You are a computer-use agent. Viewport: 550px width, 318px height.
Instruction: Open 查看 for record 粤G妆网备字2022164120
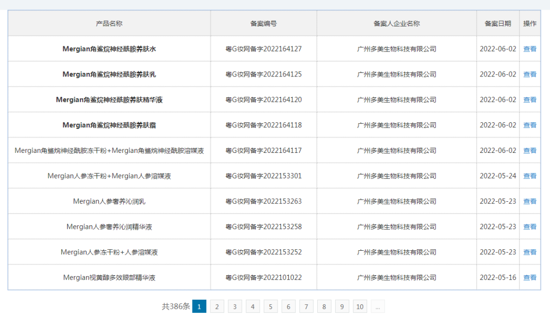(x=530, y=100)
